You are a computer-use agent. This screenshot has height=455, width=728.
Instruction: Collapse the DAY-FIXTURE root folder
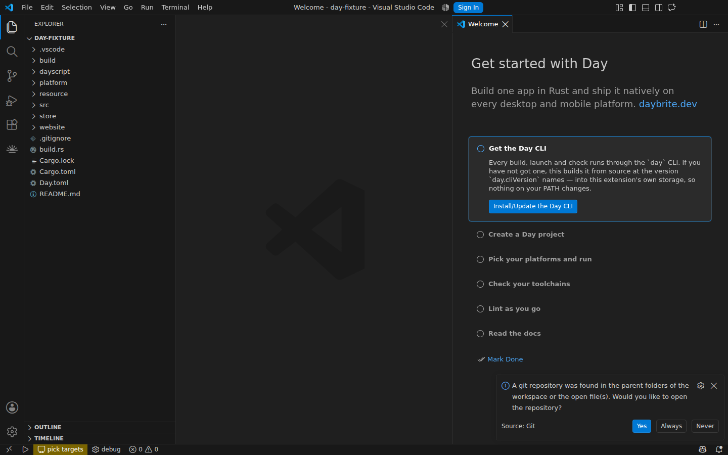point(100,38)
